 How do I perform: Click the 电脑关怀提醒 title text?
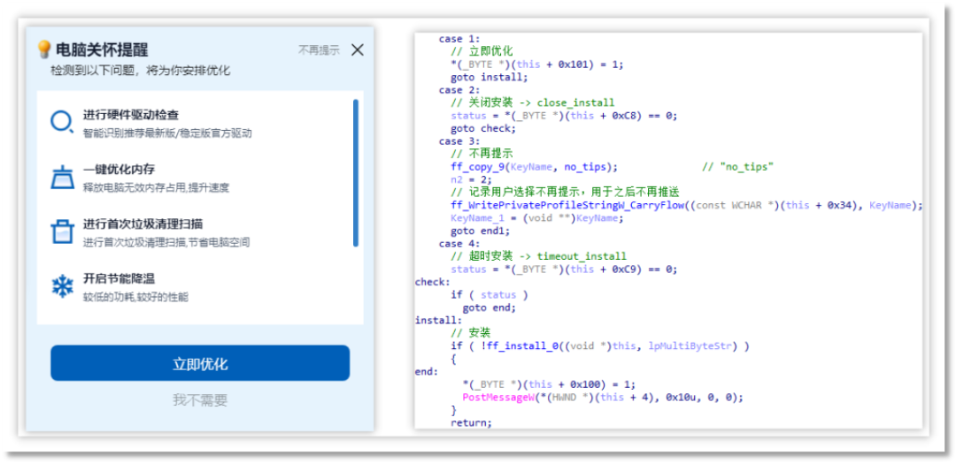point(102,49)
